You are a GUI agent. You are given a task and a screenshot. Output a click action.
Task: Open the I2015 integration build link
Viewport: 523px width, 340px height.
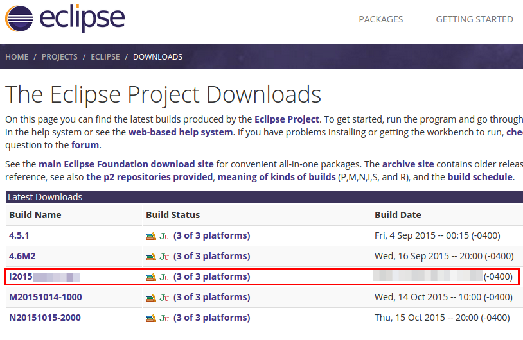(x=44, y=276)
